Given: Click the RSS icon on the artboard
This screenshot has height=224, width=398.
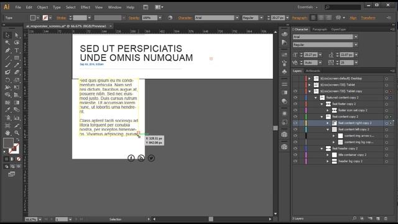Looking at the screenshot, I should click(141, 158).
